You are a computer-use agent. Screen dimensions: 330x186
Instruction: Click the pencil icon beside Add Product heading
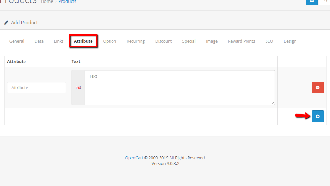(6, 22)
